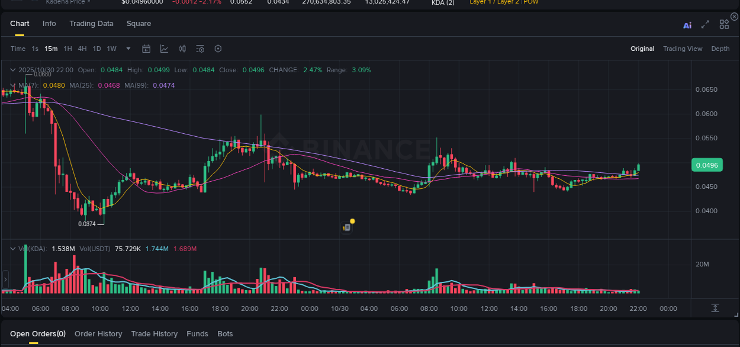The width and height of the screenshot is (740, 347).
Task: Expand the chart to fullscreen
Action: click(705, 25)
